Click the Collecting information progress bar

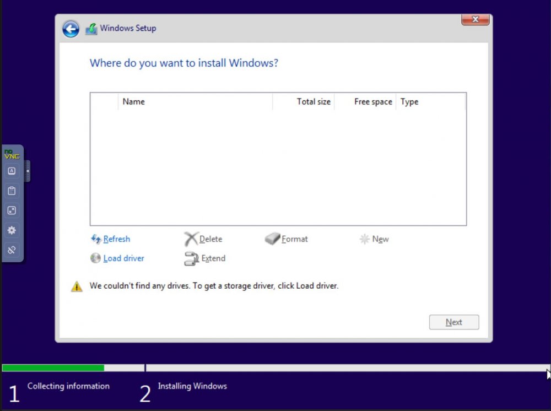tap(73, 368)
